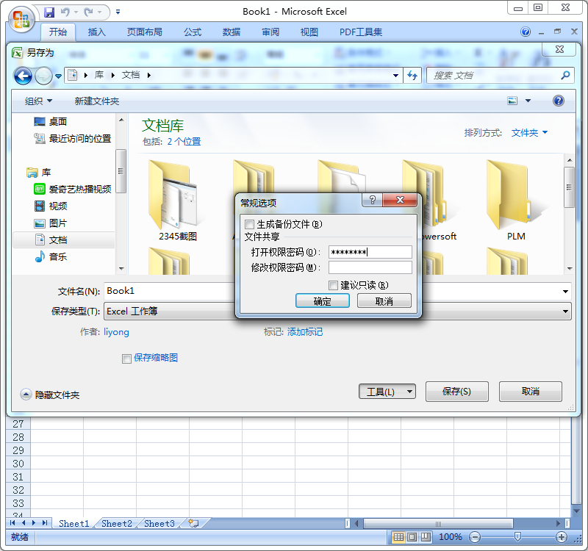Check 建议只读 checkbox
588x551 pixels.
(x=333, y=286)
